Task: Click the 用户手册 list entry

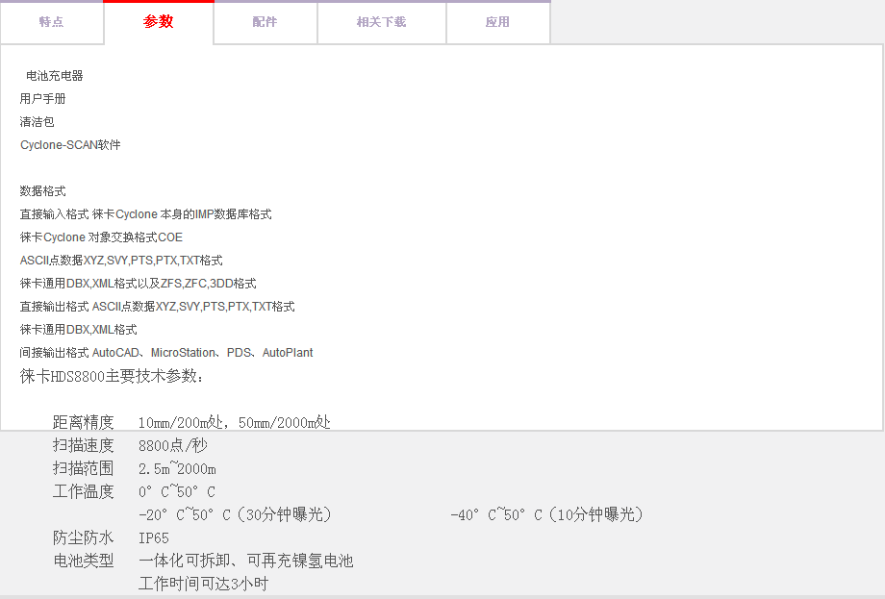Action: click(43, 99)
